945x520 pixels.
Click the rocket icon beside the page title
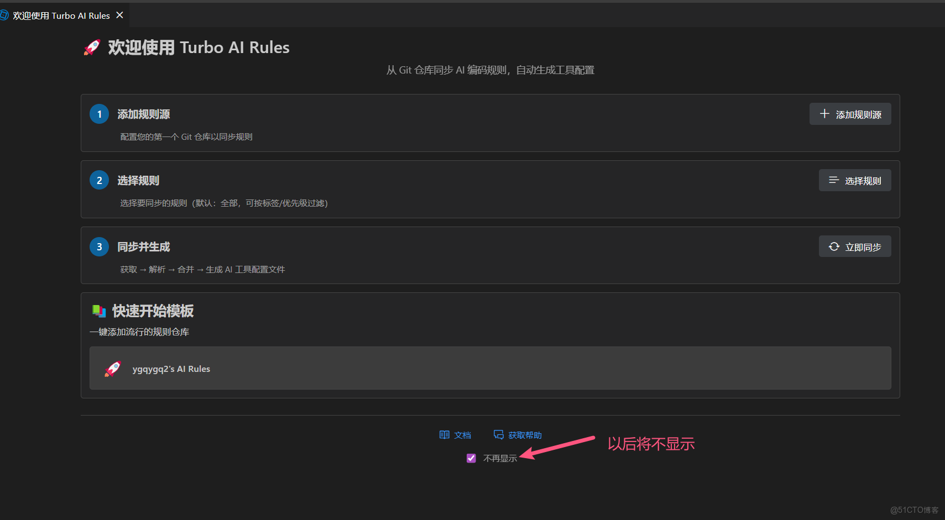pyautogui.click(x=92, y=48)
